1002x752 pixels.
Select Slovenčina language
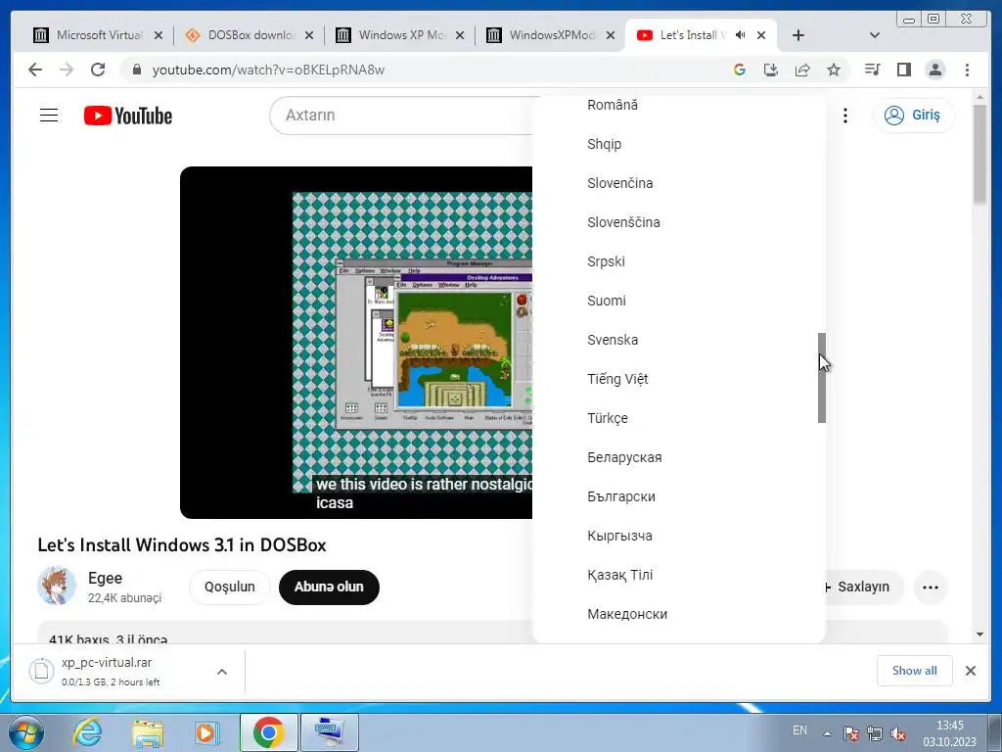pyautogui.click(x=679, y=183)
